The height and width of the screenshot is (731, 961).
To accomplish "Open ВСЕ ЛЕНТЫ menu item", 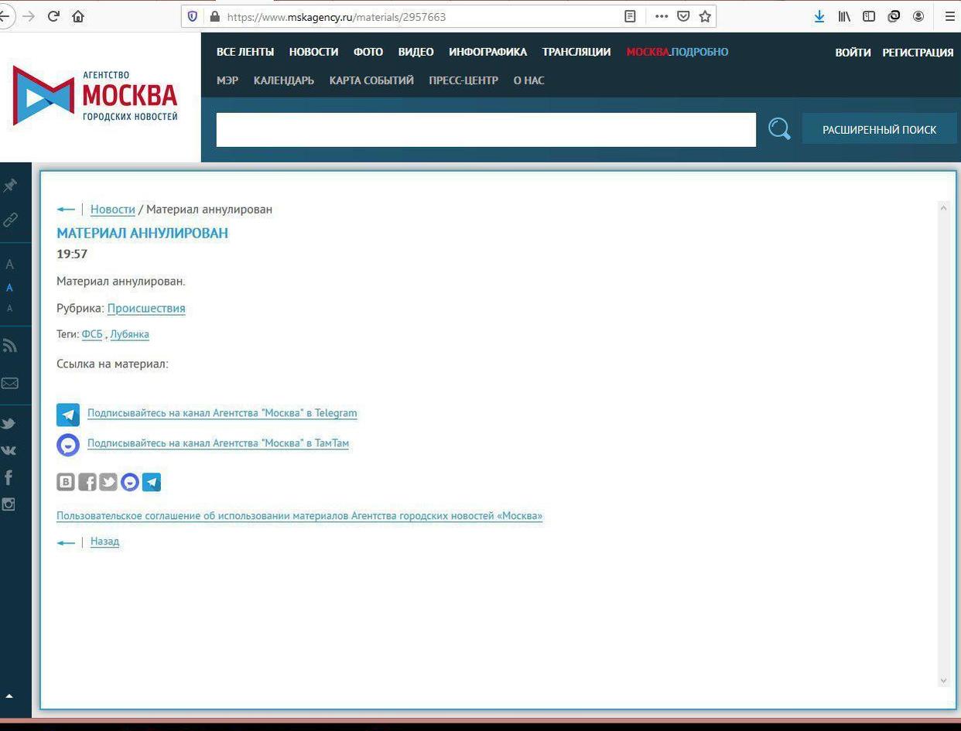I will coord(245,52).
